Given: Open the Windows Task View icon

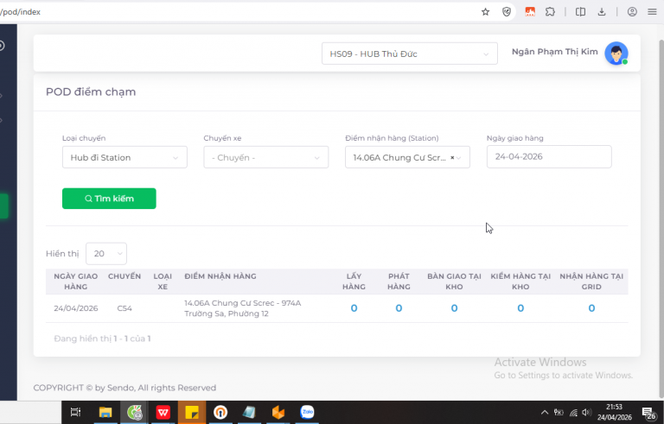Looking at the screenshot, I should click(x=75, y=412).
